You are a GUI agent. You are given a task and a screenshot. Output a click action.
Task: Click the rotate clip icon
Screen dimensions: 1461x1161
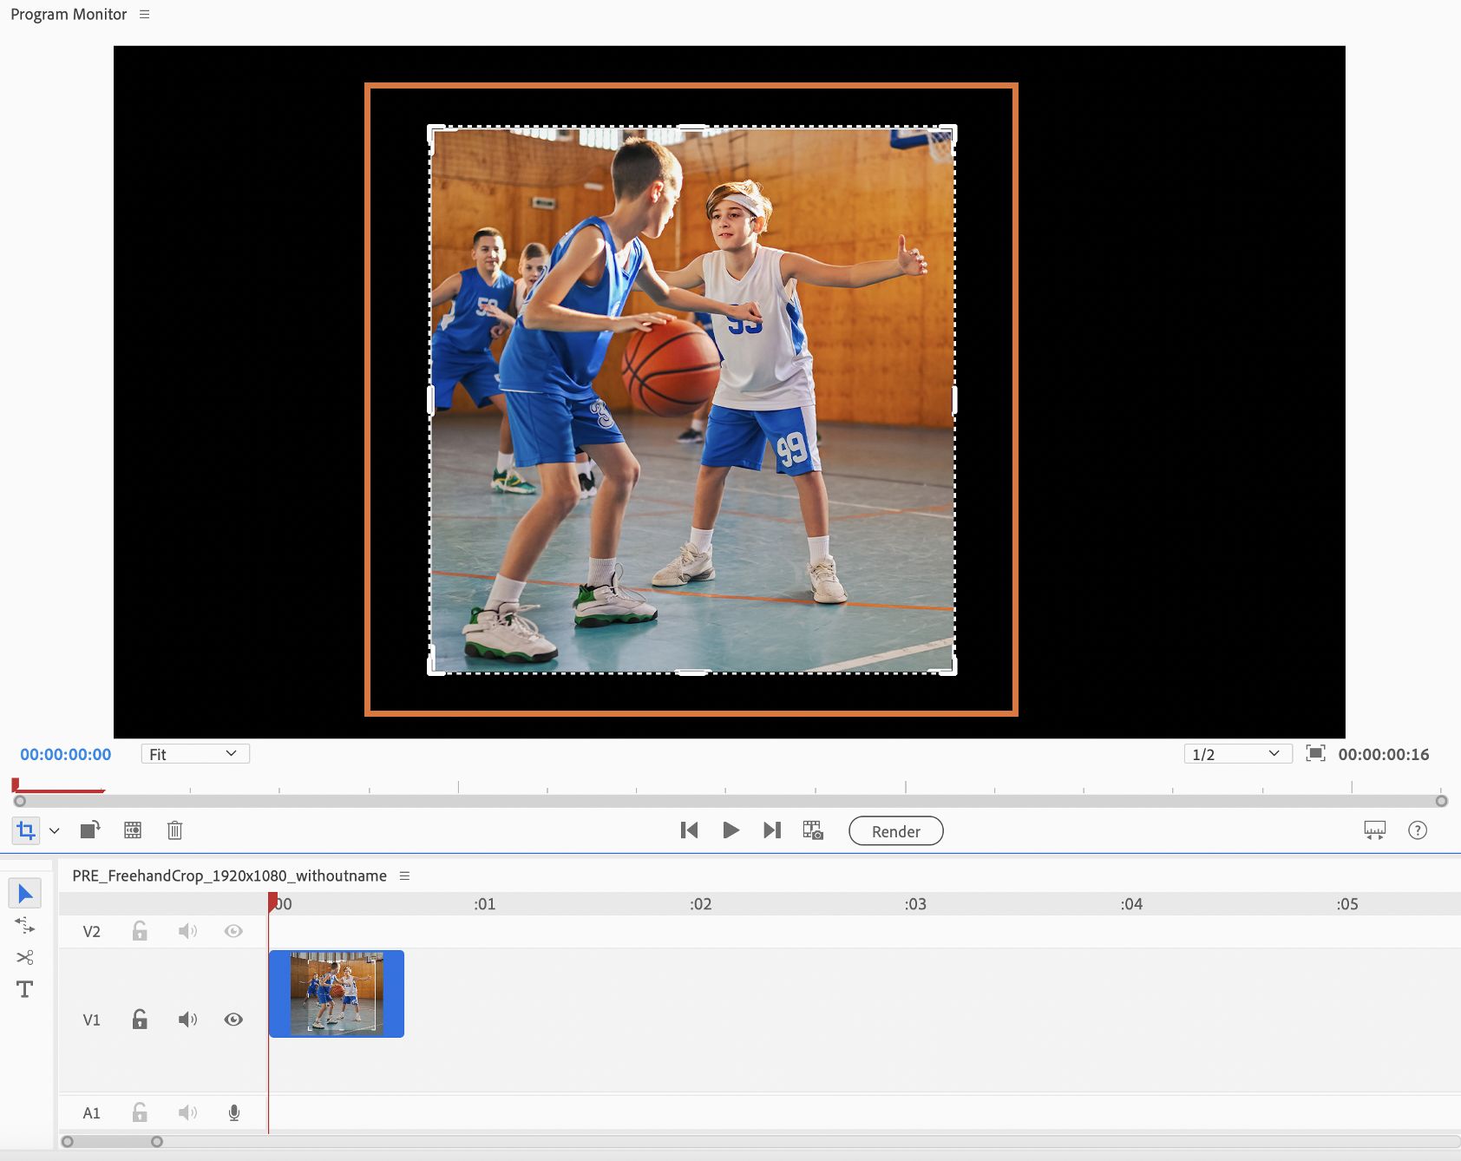[x=90, y=830]
